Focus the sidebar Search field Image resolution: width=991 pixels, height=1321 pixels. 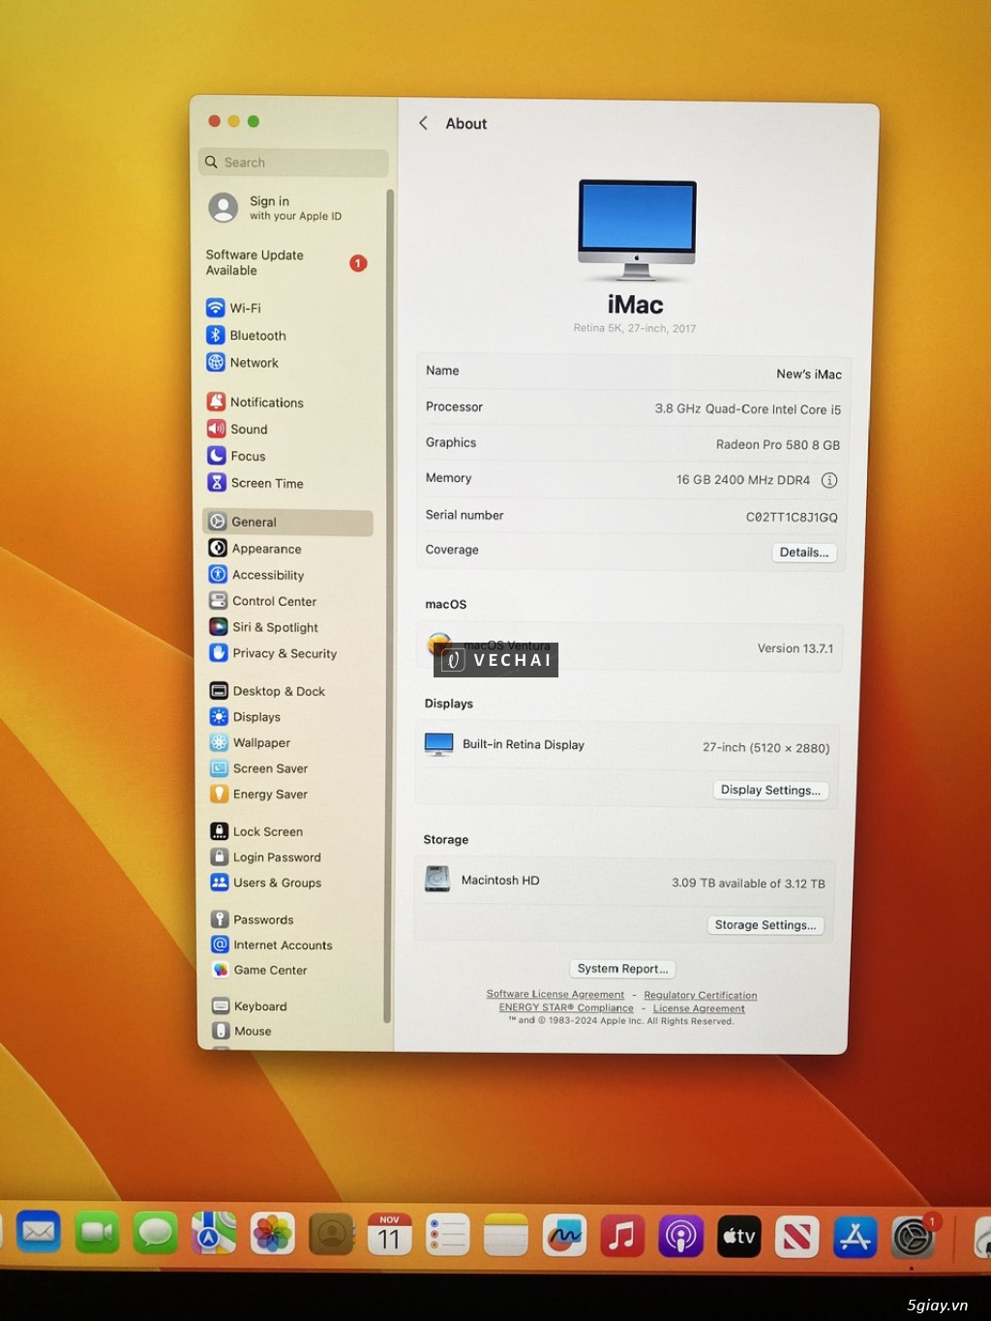click(x=293, y=162)
